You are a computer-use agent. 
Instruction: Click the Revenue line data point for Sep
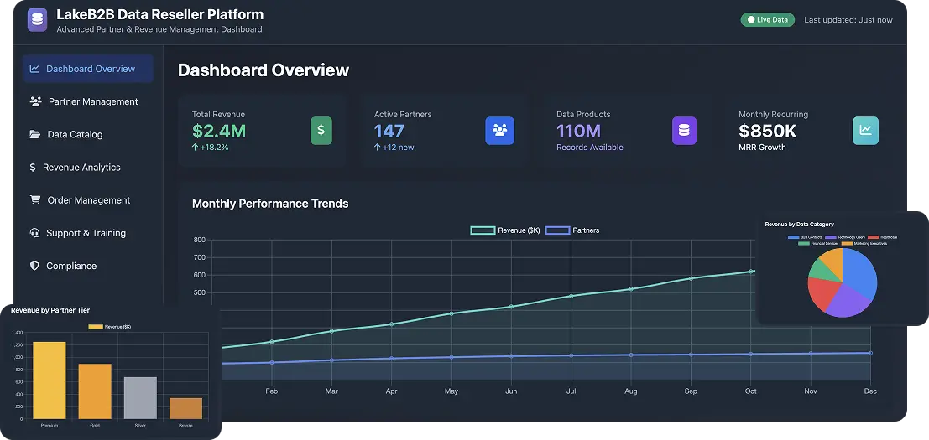pyautogui.click(x=690, y=278)
